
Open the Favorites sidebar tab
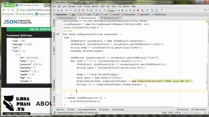(54, 101)
